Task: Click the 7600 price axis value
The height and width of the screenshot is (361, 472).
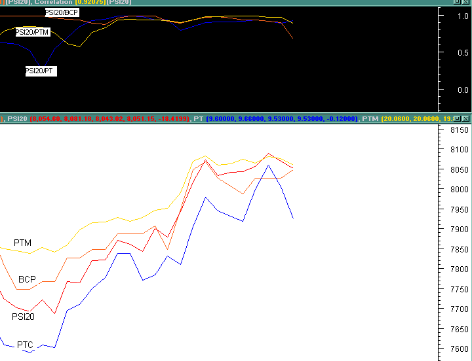Action: tap(460, 349)
